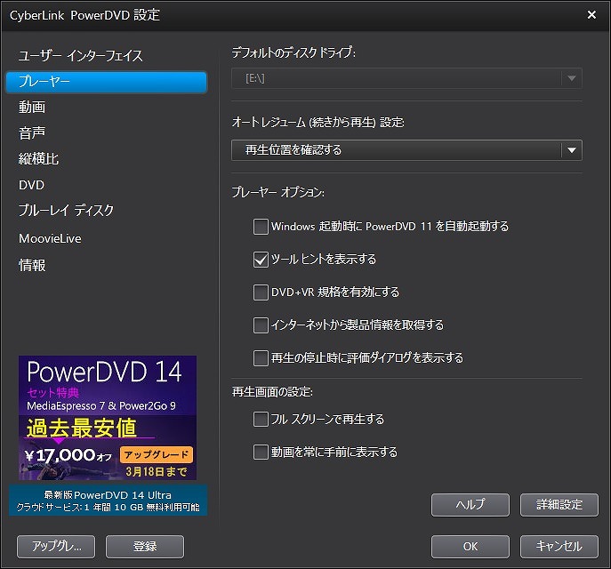Open the PowerDVD 14 promotional banner

pyautogui.click(x=108, y=418)
